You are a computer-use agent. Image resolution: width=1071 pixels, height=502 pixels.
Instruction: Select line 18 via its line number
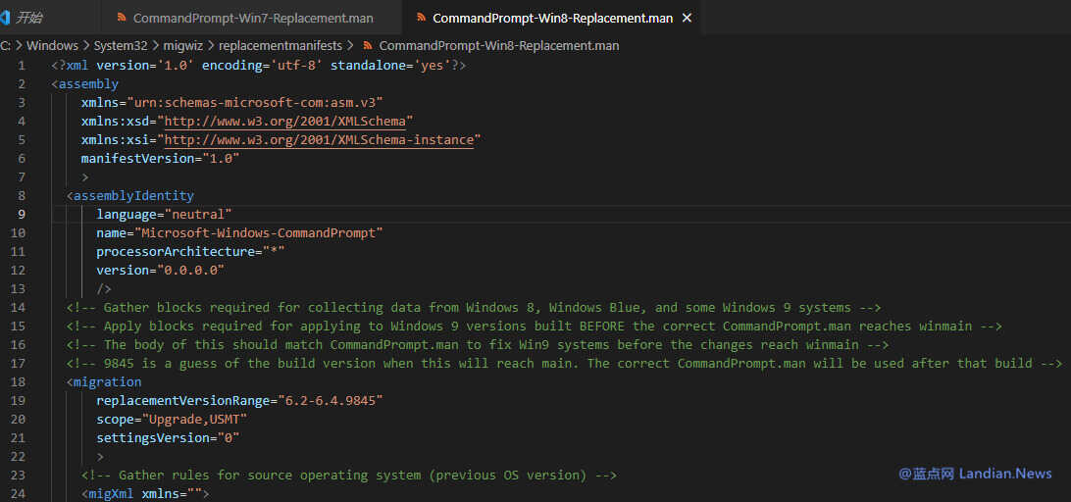pos(19,381)
